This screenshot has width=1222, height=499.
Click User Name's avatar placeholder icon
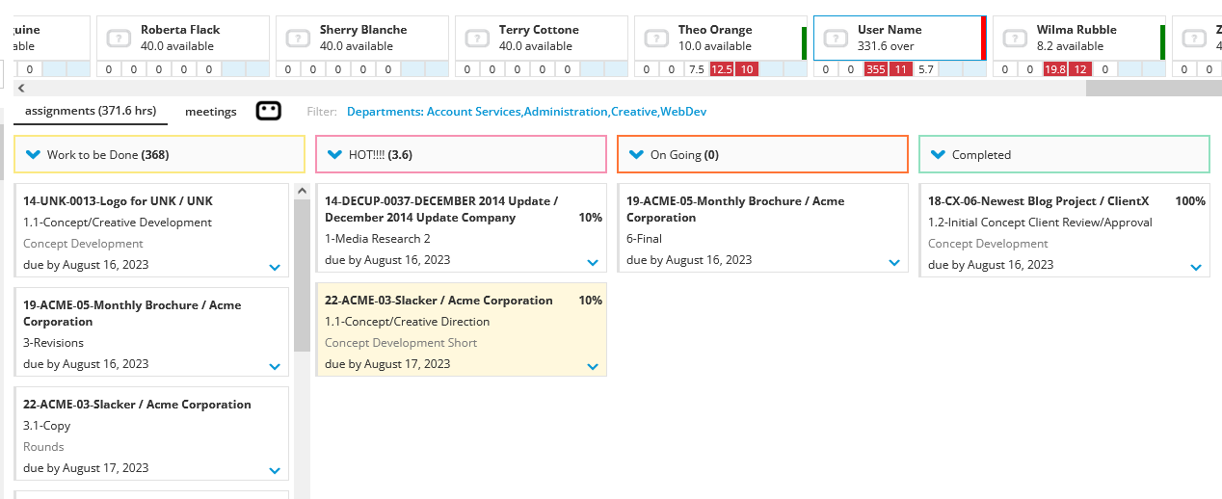click(836, 38)
